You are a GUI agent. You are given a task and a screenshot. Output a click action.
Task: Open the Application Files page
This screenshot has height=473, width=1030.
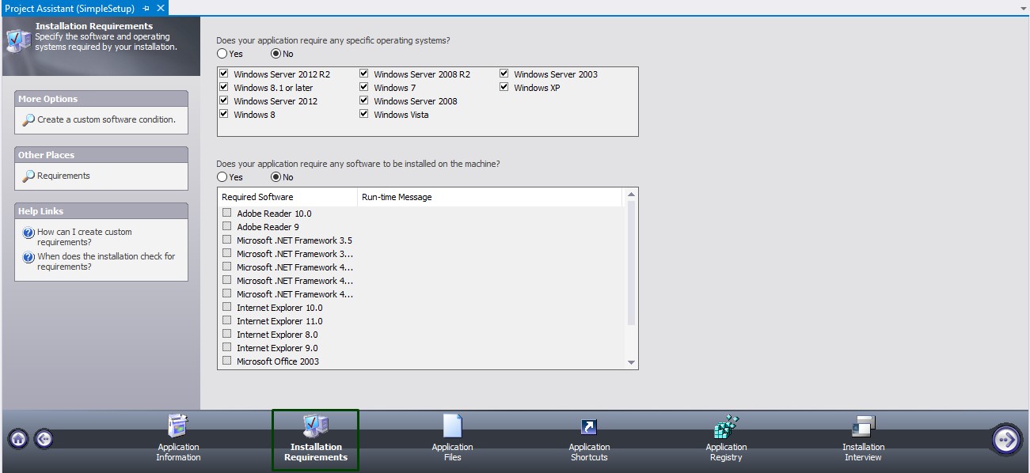click(x=451, y=439)
